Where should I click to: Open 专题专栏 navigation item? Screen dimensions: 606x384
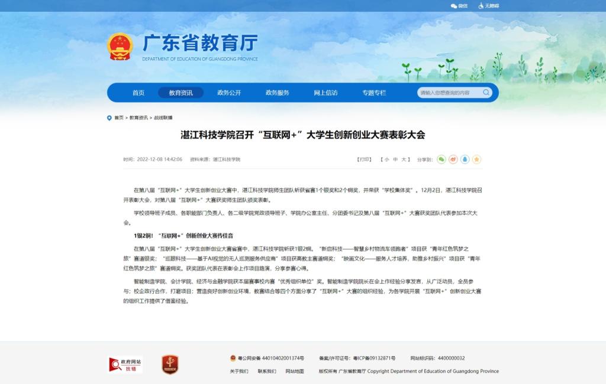(x=374, y=93)
